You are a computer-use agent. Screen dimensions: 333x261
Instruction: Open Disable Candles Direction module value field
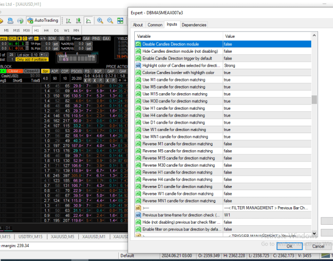pos(267,44)
